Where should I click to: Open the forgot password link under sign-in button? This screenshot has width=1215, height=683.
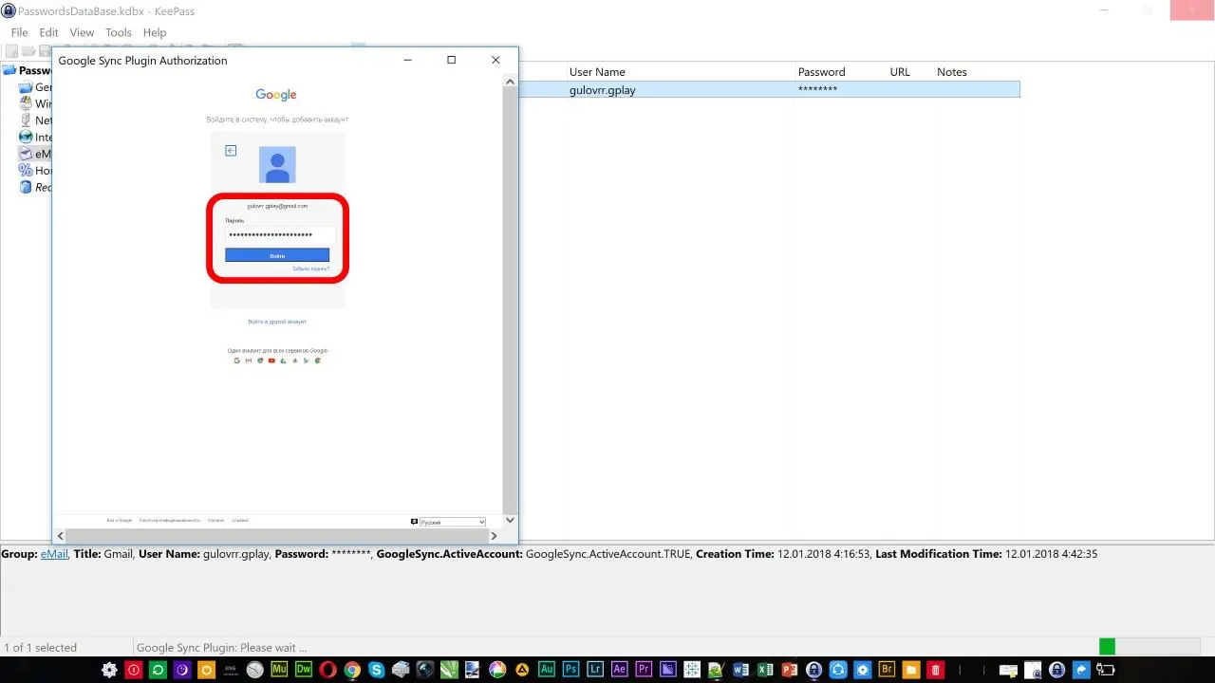coord(311,268)
